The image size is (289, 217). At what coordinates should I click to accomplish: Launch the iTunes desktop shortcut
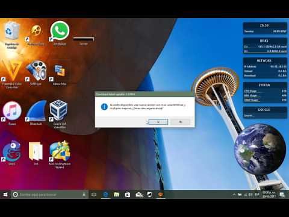tap(12, 113)
